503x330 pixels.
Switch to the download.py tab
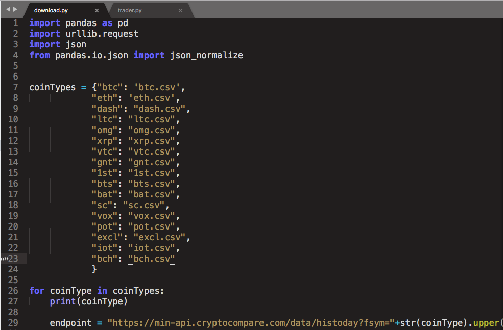51,10
